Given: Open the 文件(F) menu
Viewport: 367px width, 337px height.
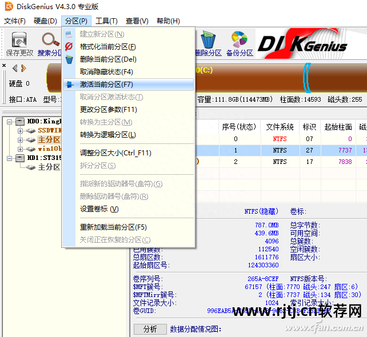Looking at the screenshot, I should click(15, 21).
